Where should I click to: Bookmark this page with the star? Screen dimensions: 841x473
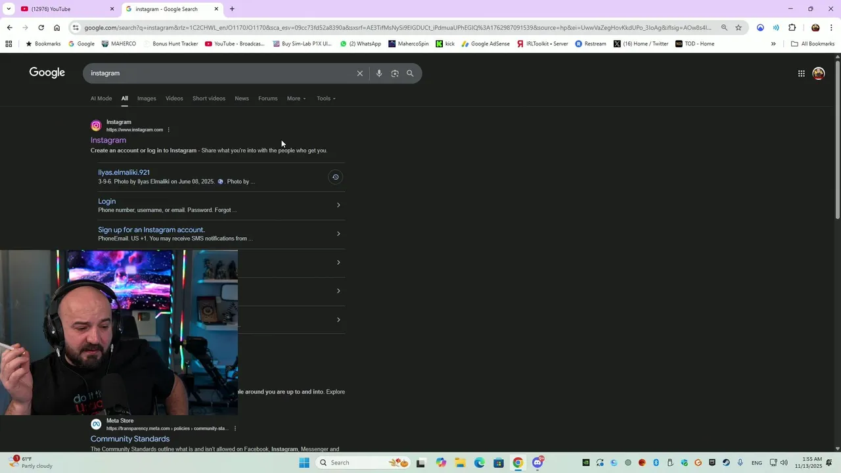pos(739,28)
